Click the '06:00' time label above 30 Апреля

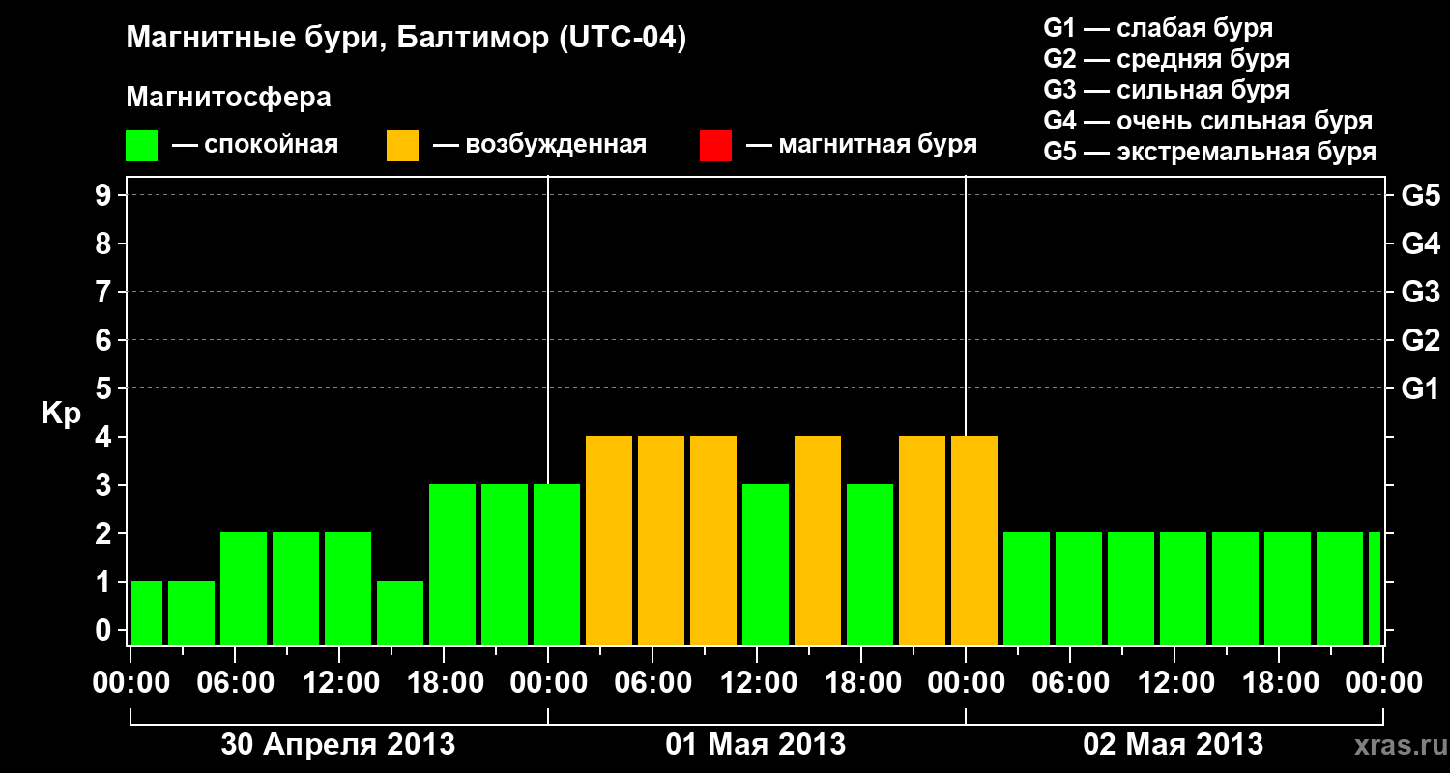point(235,683)
